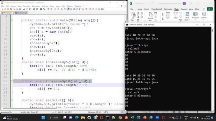The width and height of the screenshot is (216, 121).
Task: Switch to Excel Home tab
Action: tap(139, 9)
